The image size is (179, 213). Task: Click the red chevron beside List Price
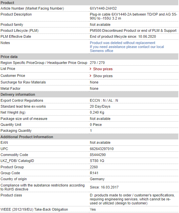coord(91,69)
